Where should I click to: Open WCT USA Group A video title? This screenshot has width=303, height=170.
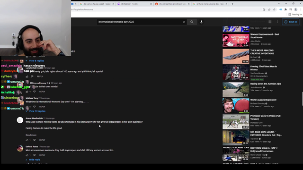click(x=264, y=150)
